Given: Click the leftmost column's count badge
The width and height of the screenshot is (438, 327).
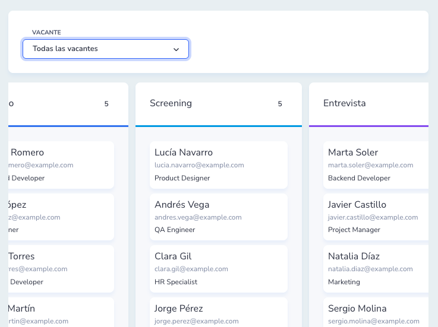Looking at the screenshot, I should (x=106, y=104).
